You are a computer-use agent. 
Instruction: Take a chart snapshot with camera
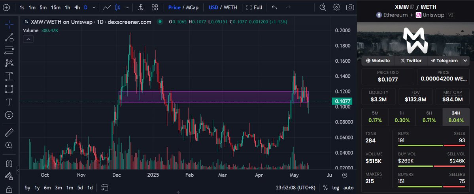(x=350, y=7)
